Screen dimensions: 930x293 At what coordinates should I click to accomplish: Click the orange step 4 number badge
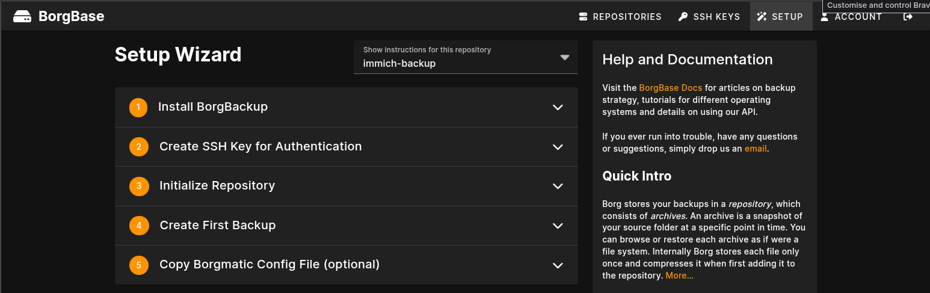(138, 226)
